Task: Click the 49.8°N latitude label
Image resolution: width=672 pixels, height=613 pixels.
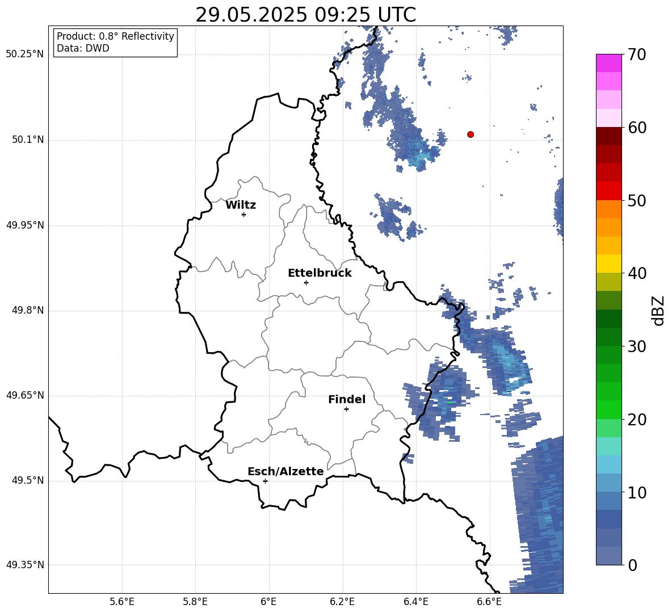Action: click(x=28, y=310)
